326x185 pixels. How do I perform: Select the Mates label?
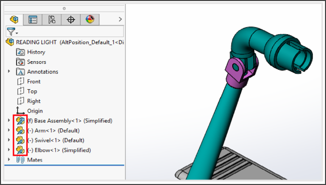click(x=35, y=160)
